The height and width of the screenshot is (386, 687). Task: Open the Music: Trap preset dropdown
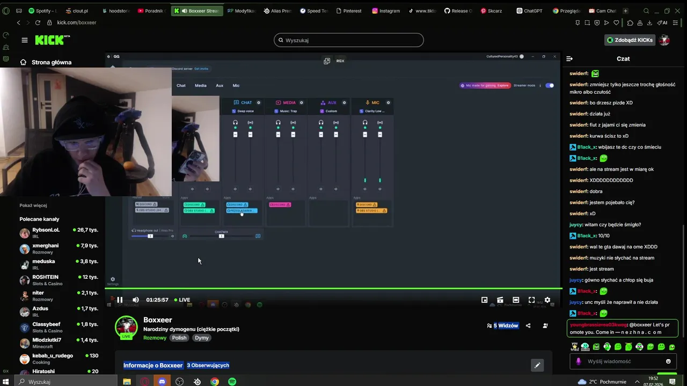click(x=287, y=111)
